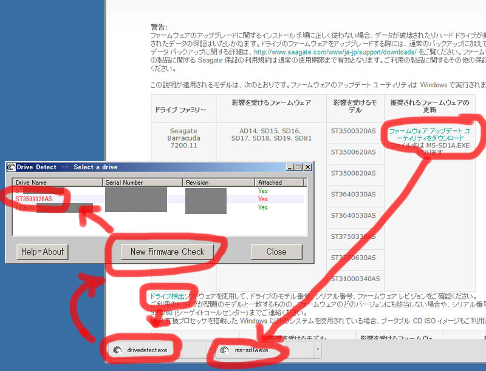Expand options arrow for ms-sd1a.exe download
486x371 pixels.
point(317,350)
